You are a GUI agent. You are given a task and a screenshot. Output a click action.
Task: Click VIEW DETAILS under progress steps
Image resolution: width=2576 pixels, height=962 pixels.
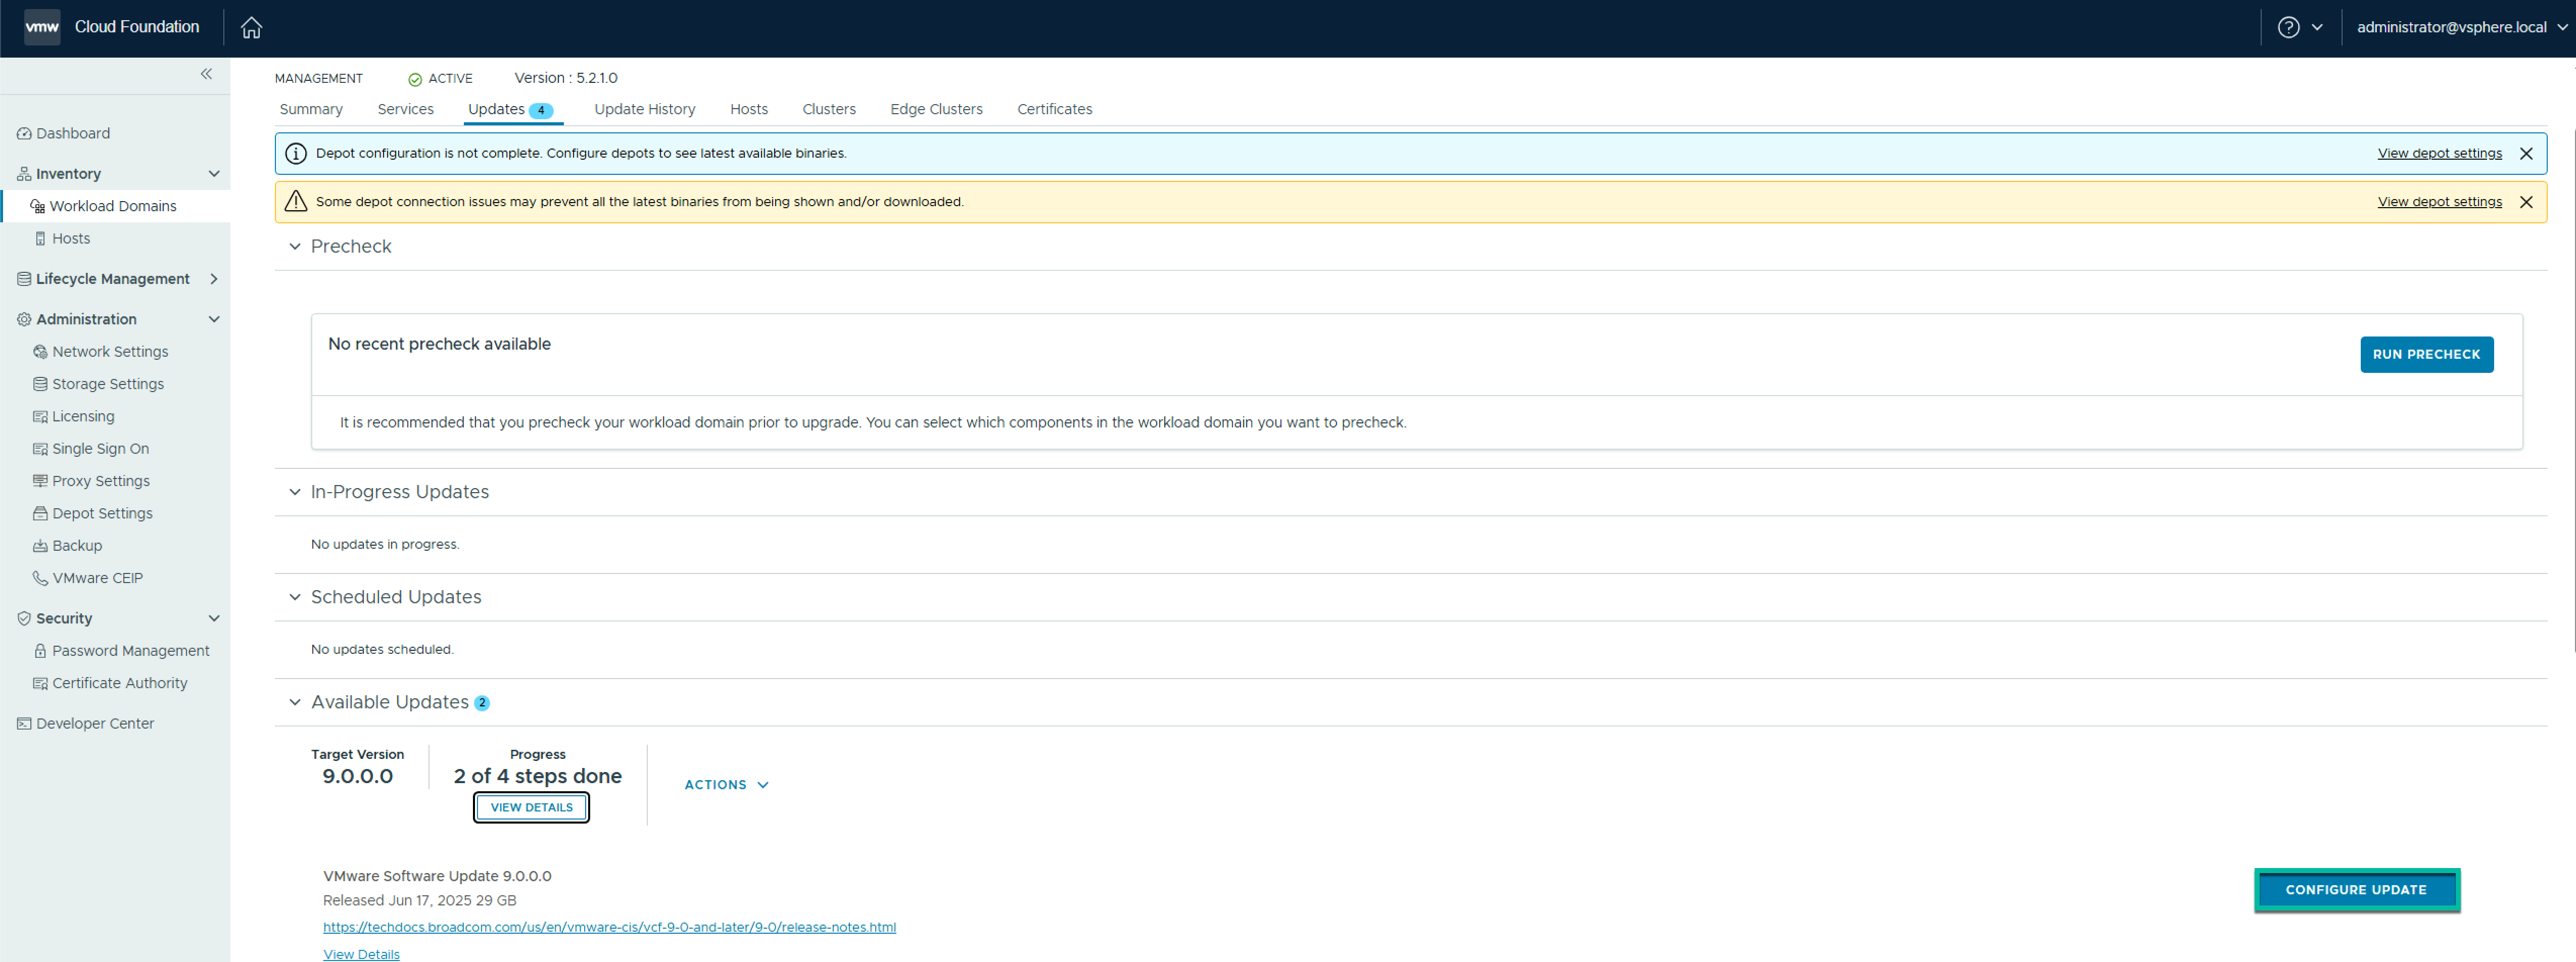pos(531,808)
